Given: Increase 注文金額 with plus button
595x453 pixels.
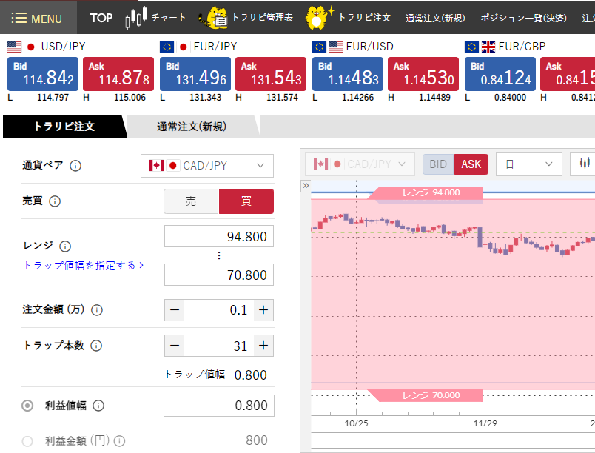Looking at the screenshot, I should coord(263,310).
